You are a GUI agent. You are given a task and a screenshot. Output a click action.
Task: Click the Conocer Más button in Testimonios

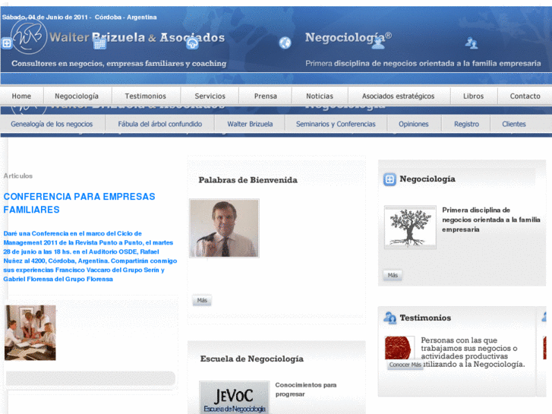tap(405, 365)
